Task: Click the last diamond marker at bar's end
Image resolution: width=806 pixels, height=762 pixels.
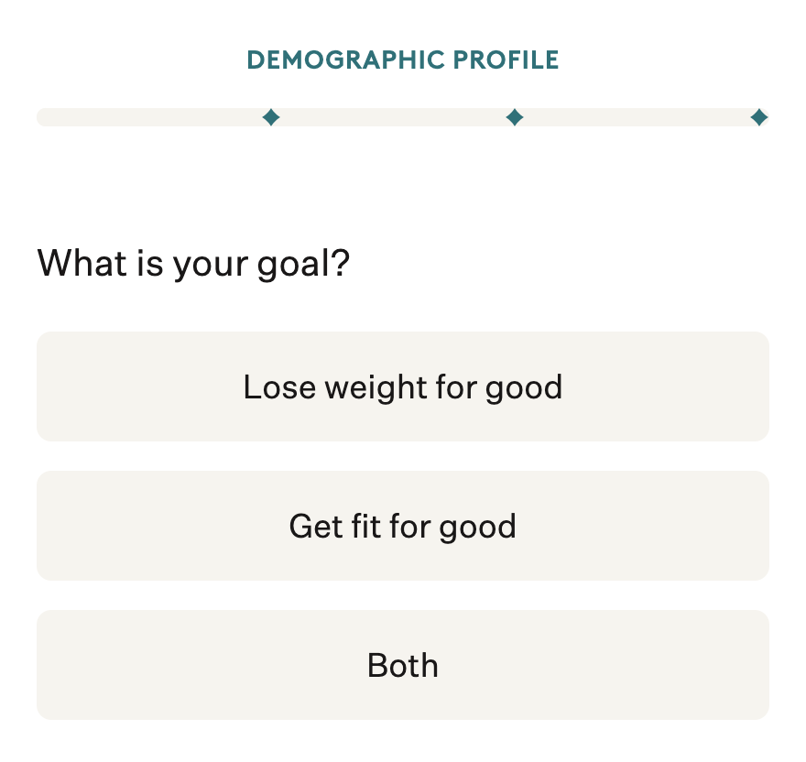Action: [x=758, y=117]
